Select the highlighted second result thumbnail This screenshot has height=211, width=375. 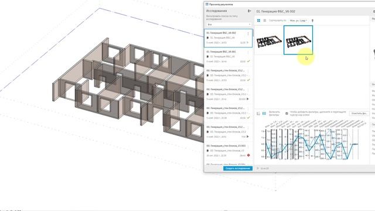(298, 40)
